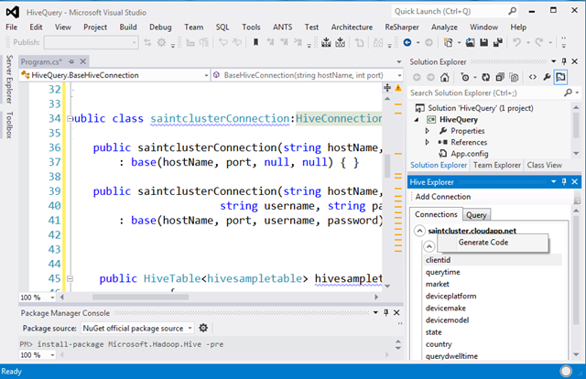This screenshot has height=379, width=586.
Task: Switch to the Query tab in Hive Explorer
Action: (x=476, y=214)
